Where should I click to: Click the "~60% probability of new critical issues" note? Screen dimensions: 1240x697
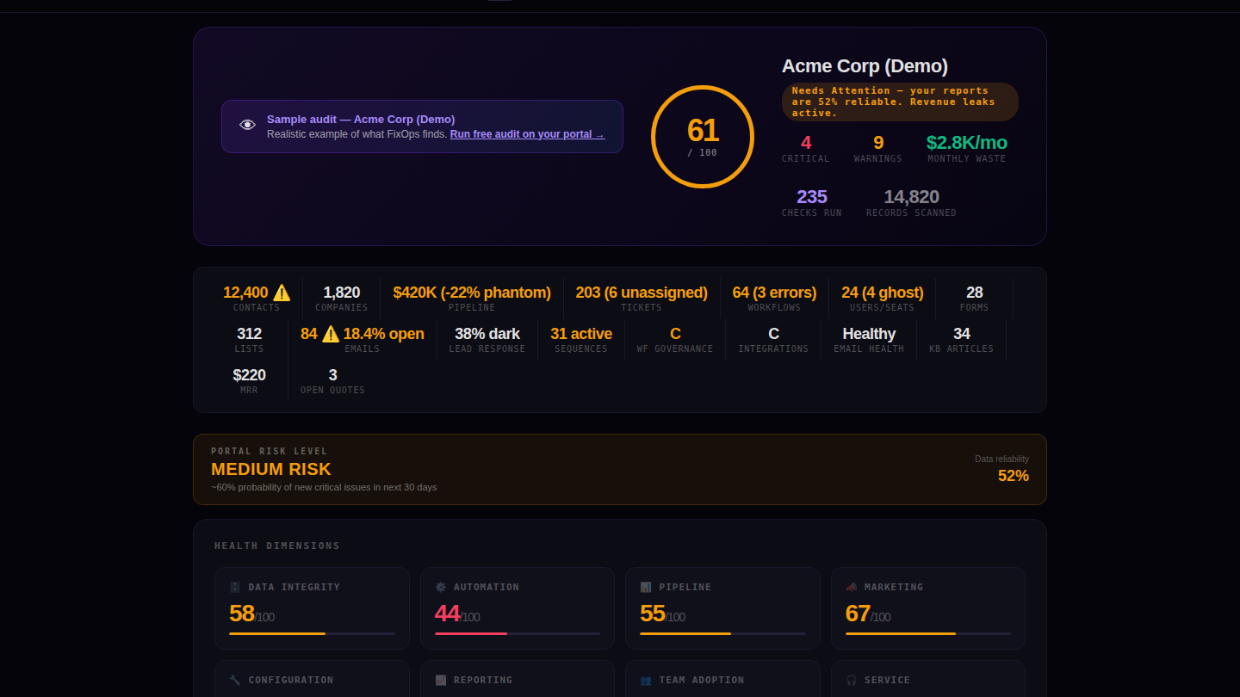[x=324, y=487]
